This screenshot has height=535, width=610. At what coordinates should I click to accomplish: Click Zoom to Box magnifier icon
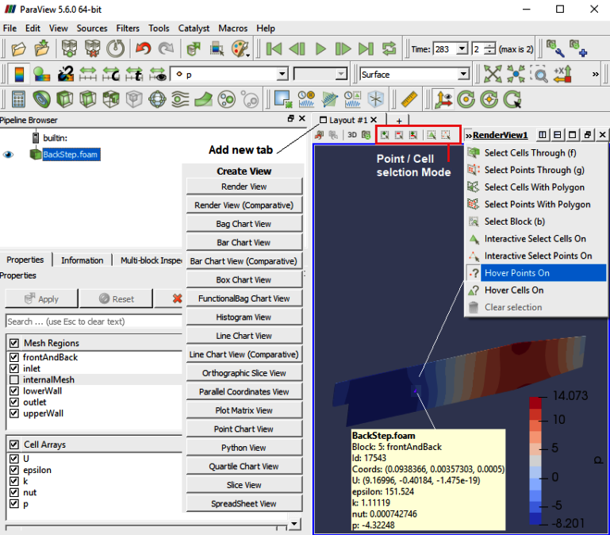point(539,74)
